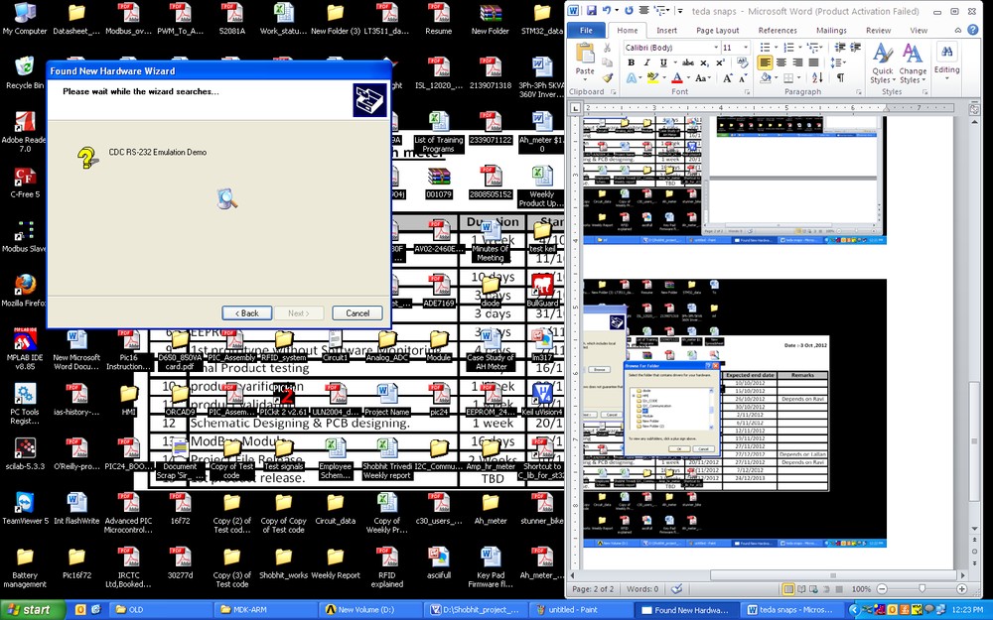Open the Line Spacing dropdown

tap(838, 62)
